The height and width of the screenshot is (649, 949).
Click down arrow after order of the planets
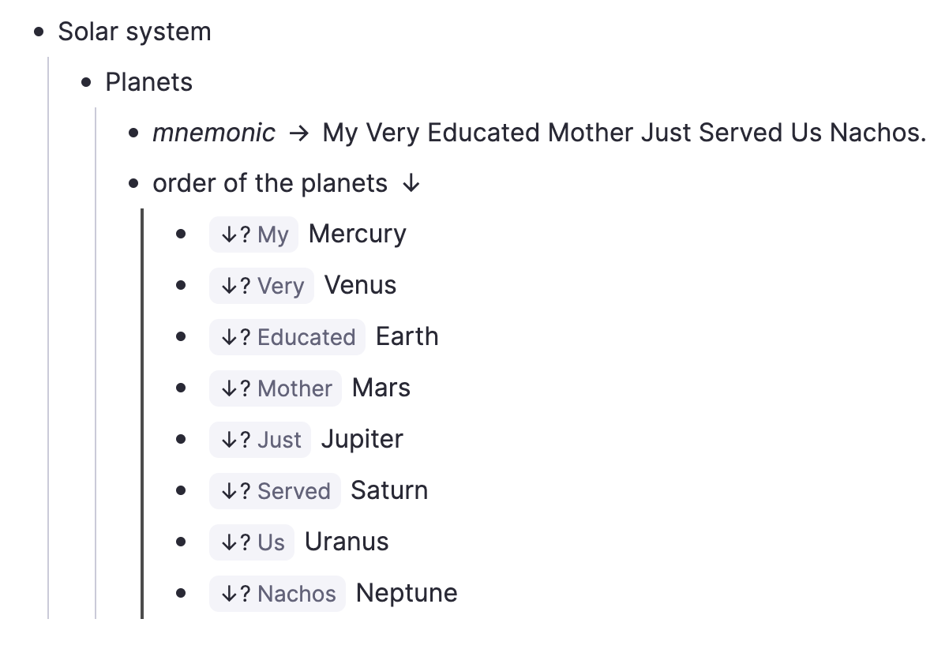tap(411, 184)
